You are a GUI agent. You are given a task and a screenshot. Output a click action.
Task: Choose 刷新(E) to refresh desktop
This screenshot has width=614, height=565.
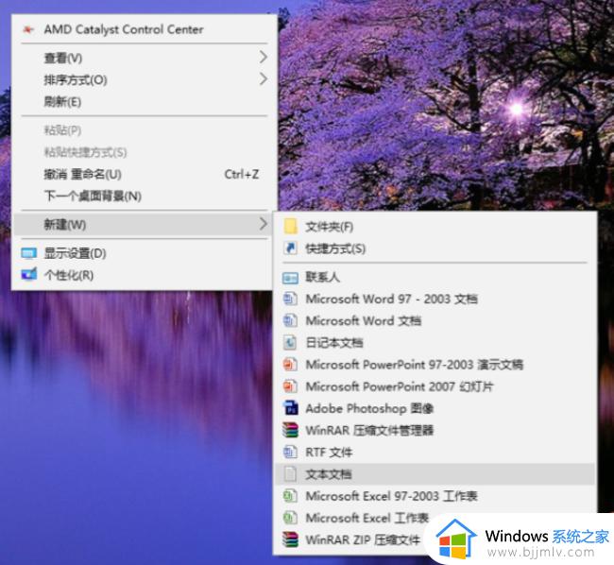click(145, 102)
